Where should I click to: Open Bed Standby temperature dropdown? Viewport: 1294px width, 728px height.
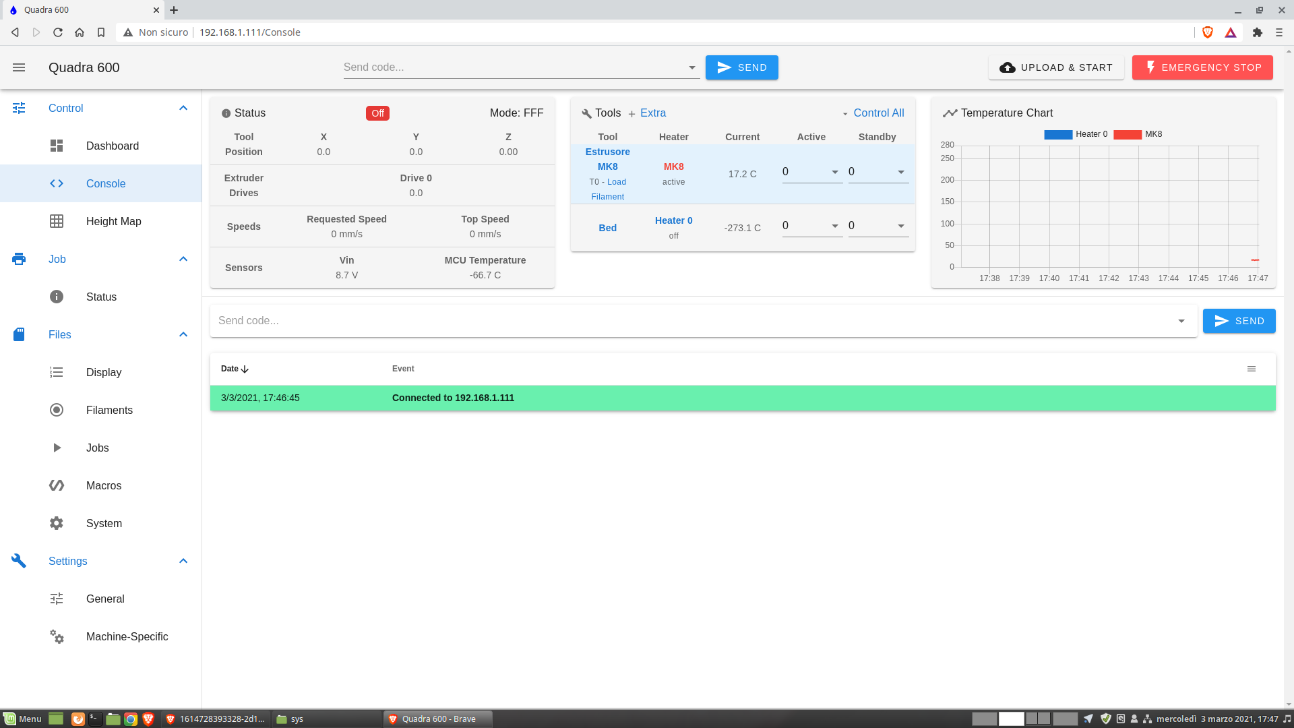click(x=901, y=226)
